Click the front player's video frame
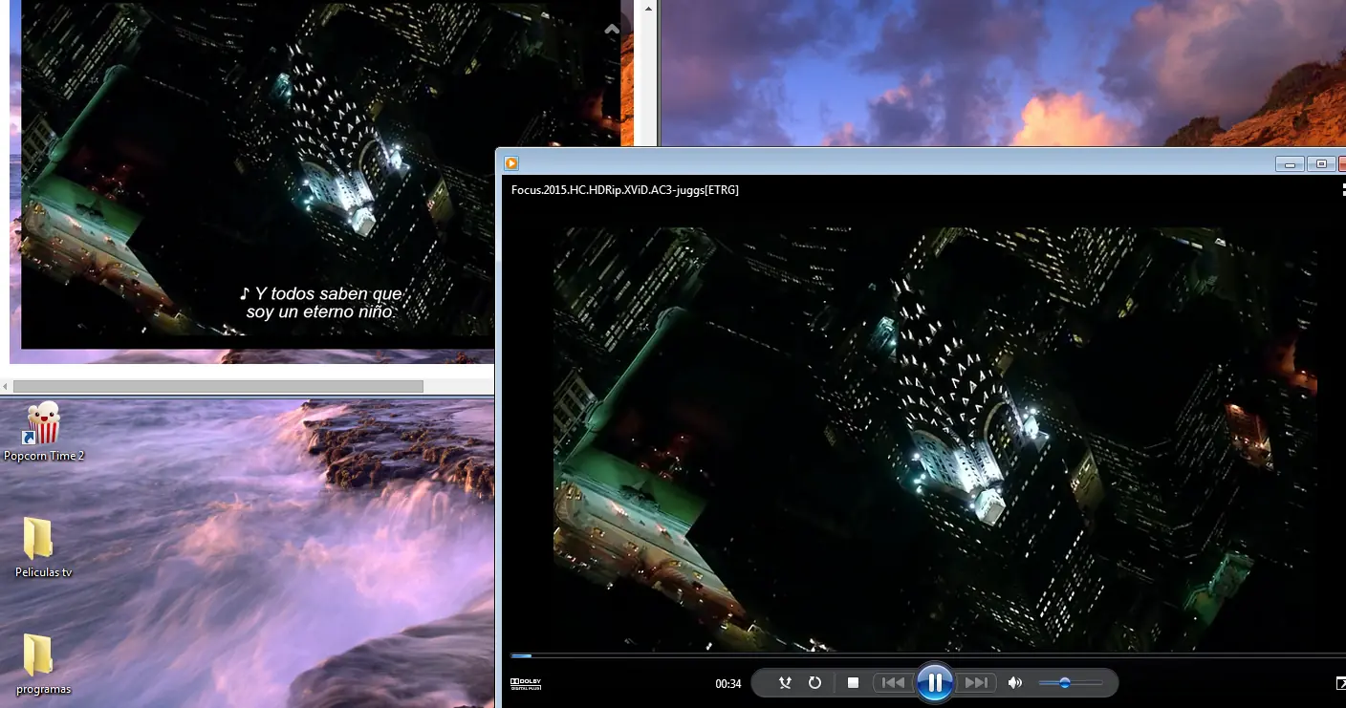 tap(935, 440)
